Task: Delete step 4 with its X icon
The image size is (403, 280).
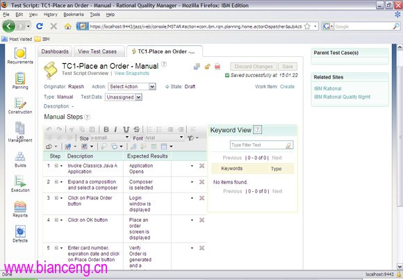Action: [201, 220]
